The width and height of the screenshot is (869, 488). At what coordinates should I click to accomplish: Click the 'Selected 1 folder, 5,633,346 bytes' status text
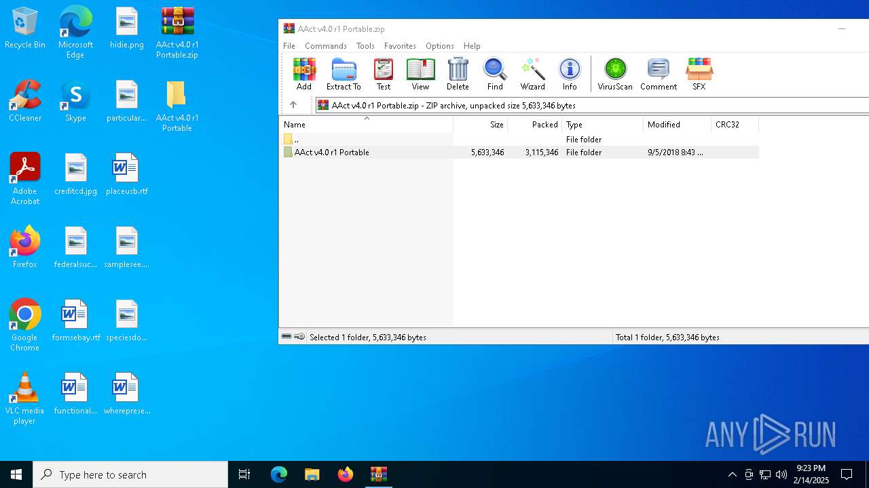[368, 337]
